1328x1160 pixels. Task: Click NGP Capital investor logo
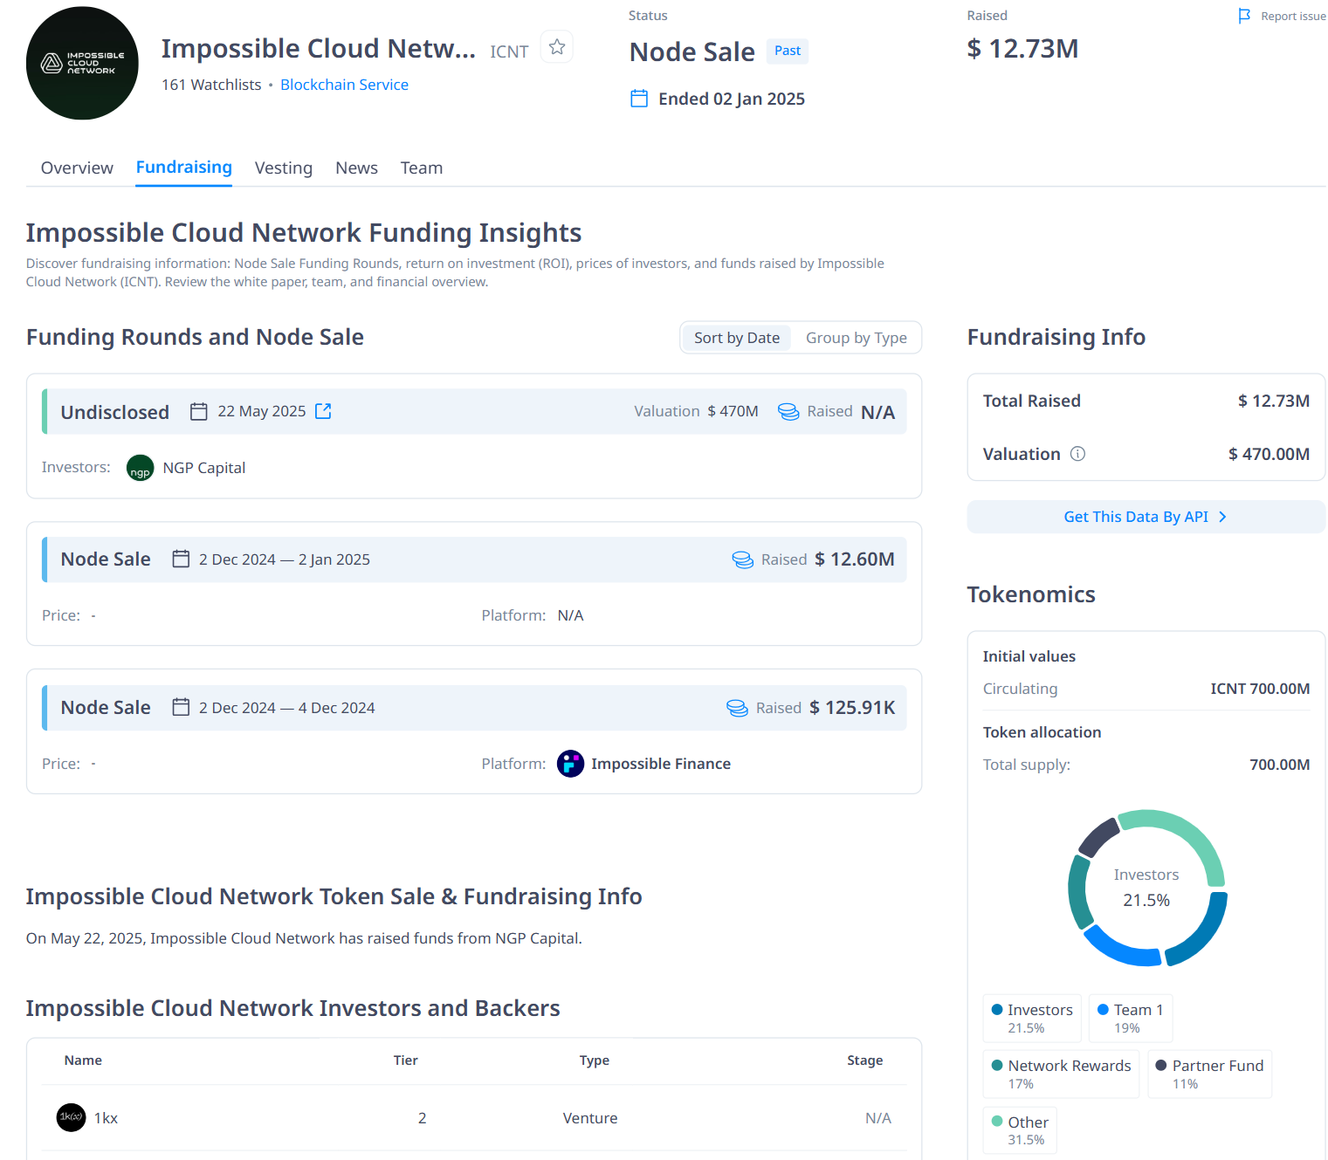click(x=140, y=468)
